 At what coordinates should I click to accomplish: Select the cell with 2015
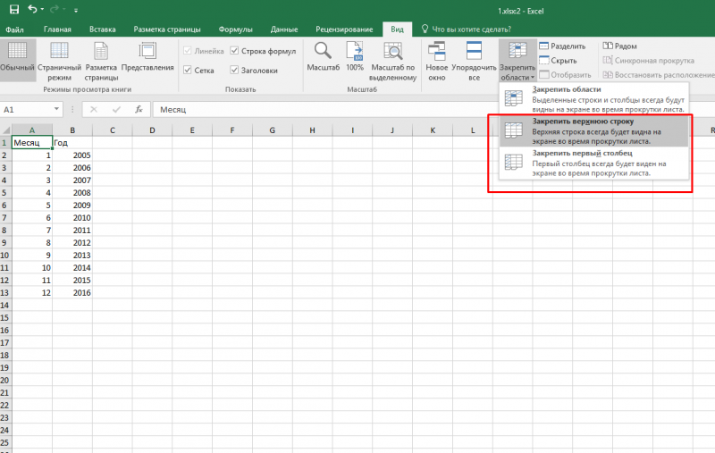click(72, 280)
